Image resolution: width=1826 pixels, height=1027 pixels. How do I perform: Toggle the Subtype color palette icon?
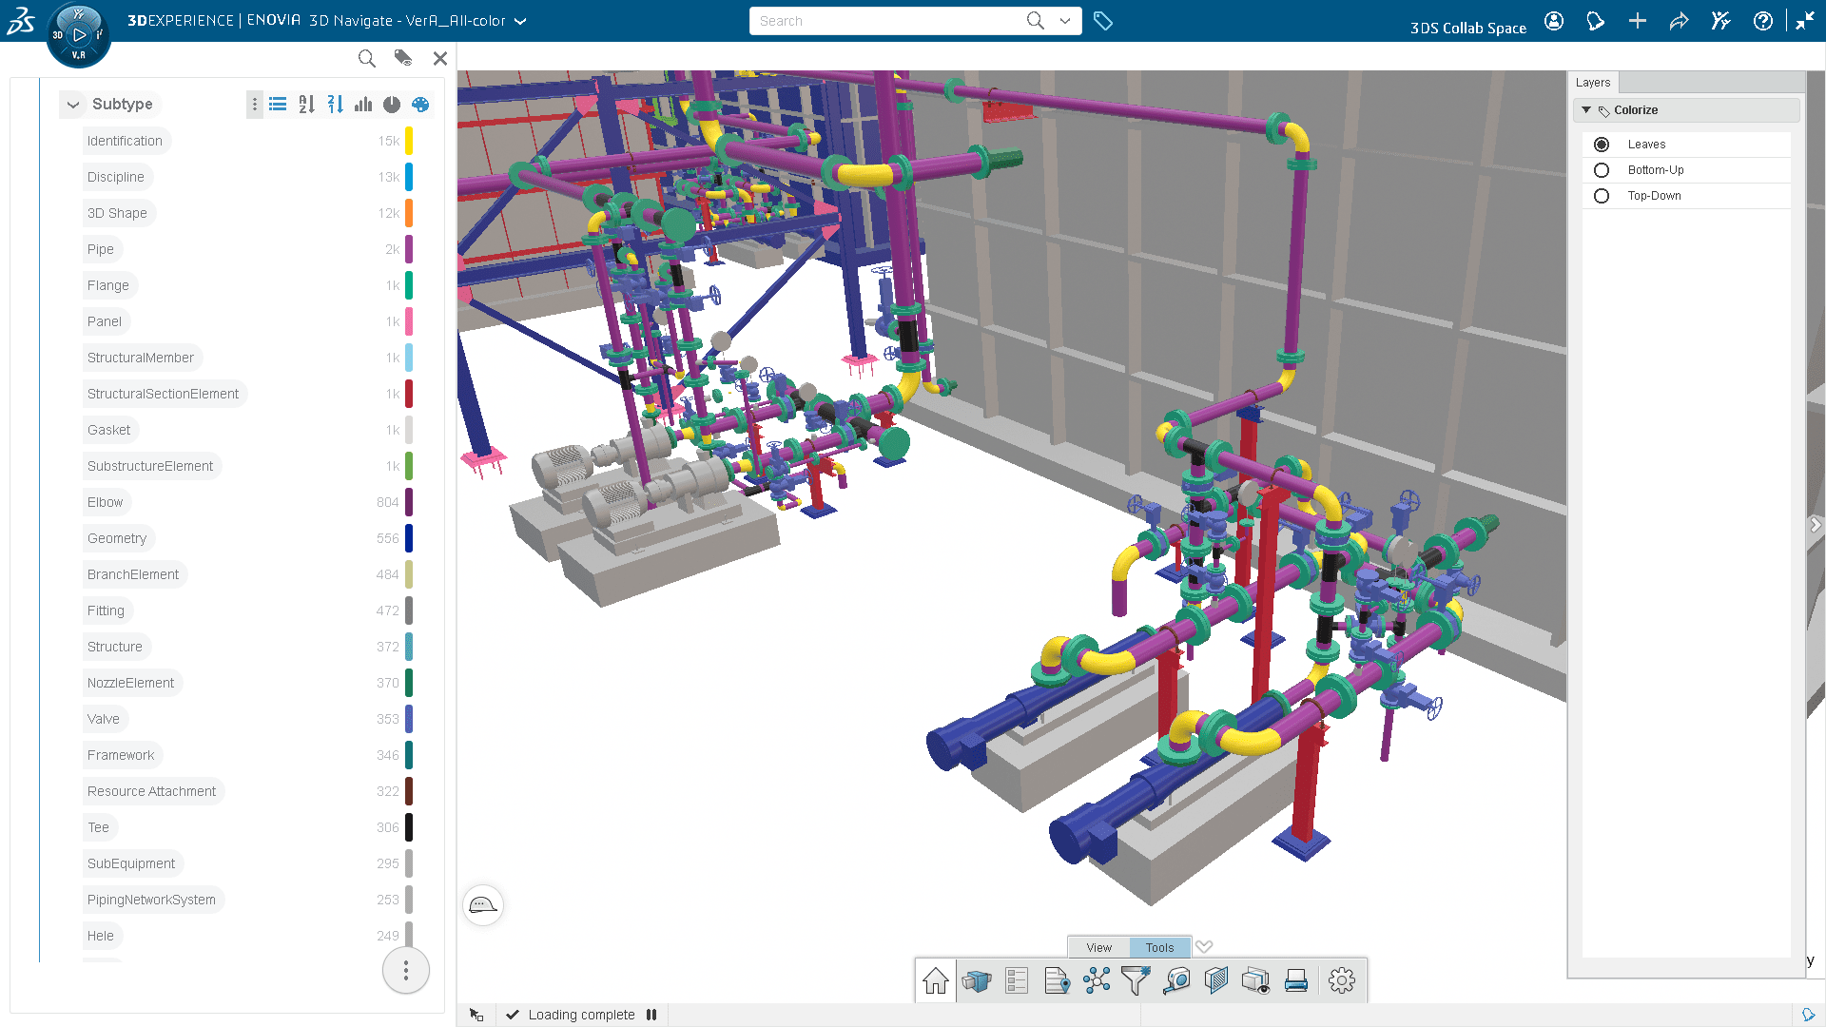420,105
